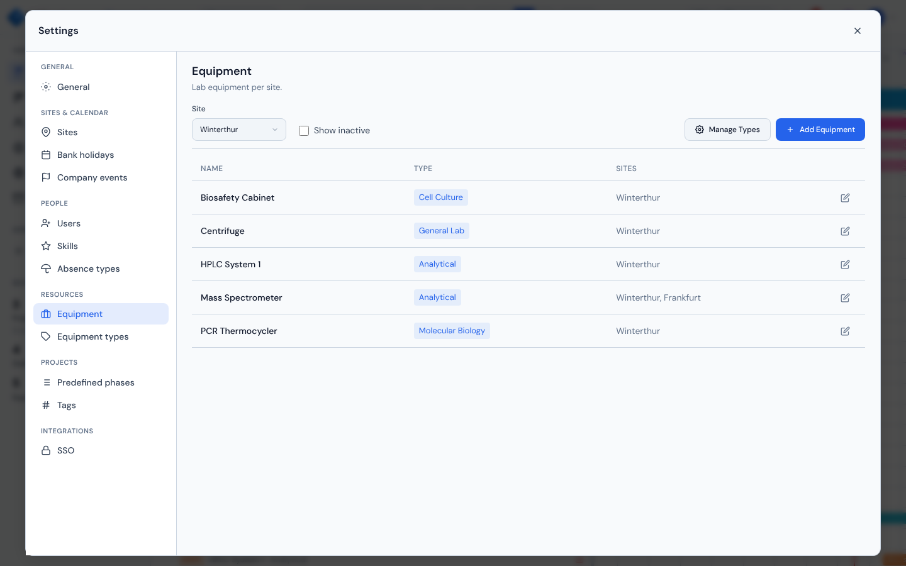
Task: Click Analytical badge in HPLC System 1 row
Action: click(437, 264)
